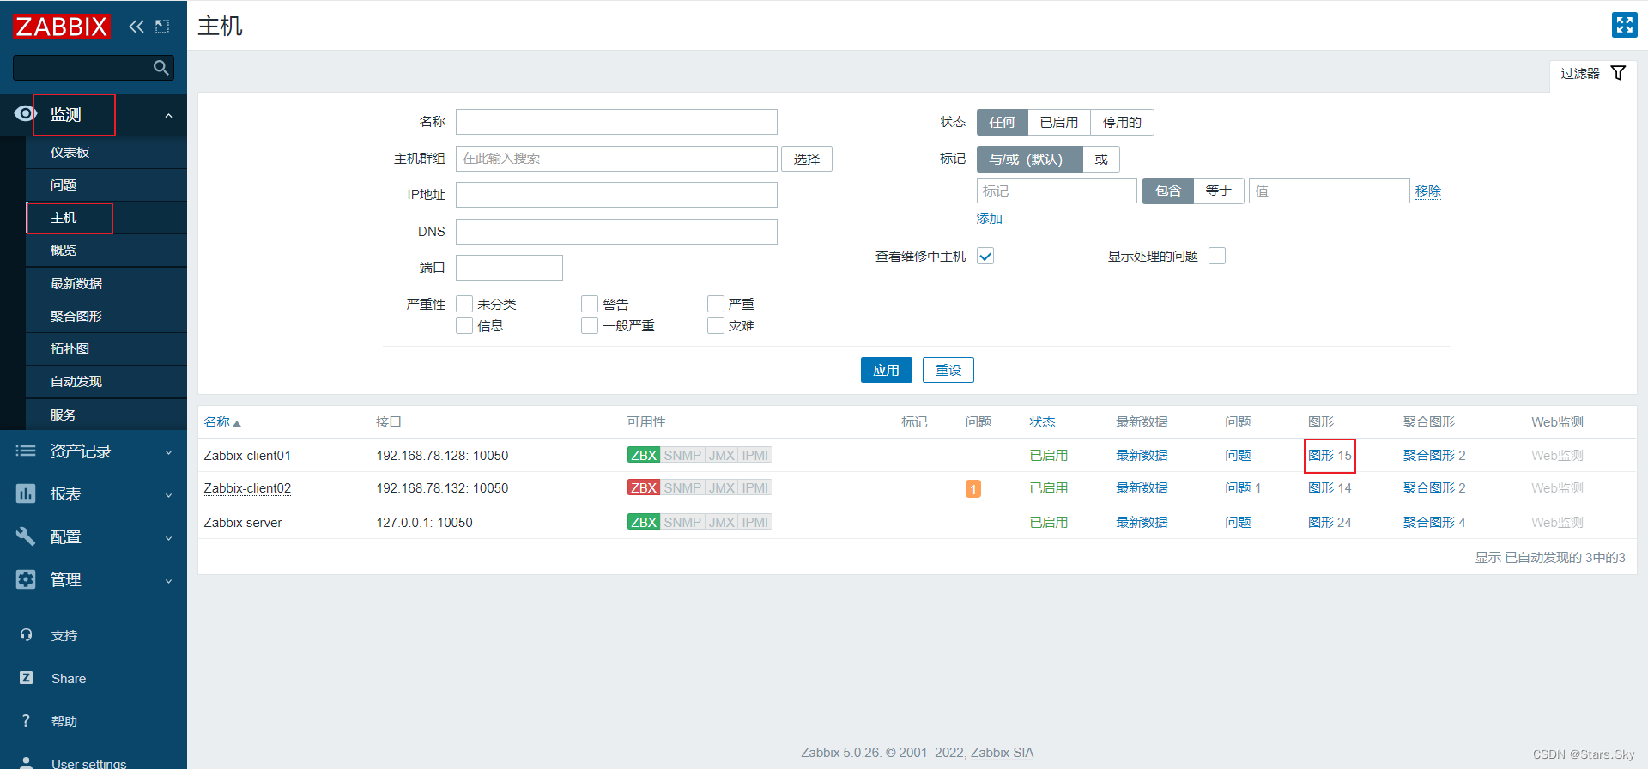
Task: Check the 灾难 severity checkbox
Action: point(716,325)
